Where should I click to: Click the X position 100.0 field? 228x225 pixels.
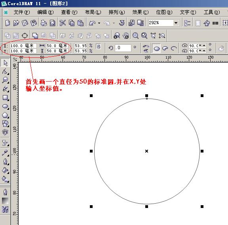click(23, 46)
